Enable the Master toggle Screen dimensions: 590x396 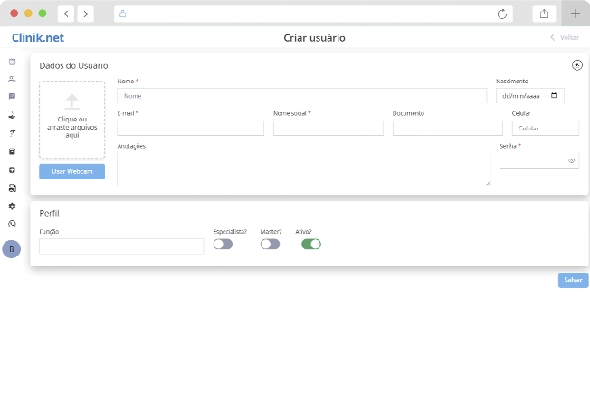270,244
